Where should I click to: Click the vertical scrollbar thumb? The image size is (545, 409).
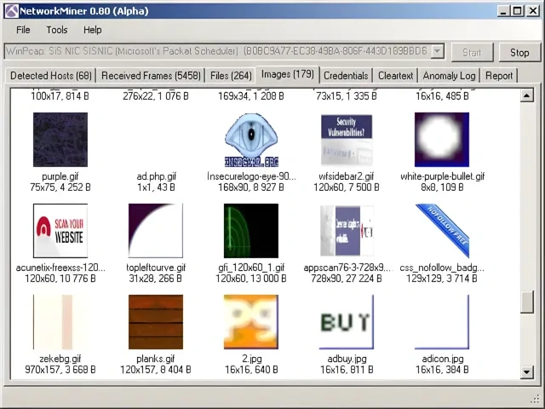(x=526, y=302)
